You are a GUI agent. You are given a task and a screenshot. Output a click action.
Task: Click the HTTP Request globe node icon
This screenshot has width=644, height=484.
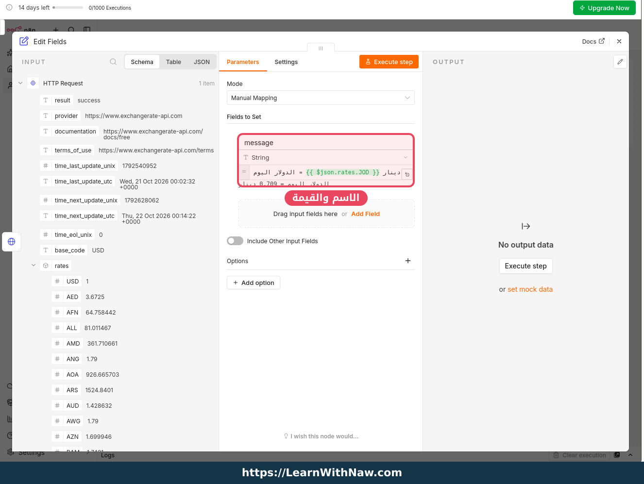point(33,83)
